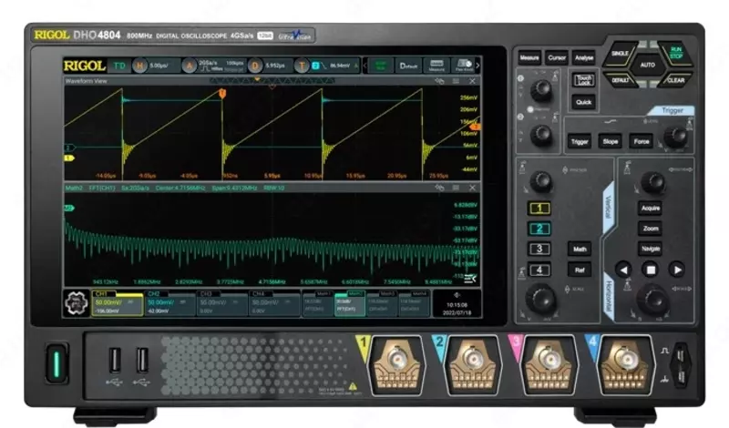Toggle the RUN/STOP key
The width and height of the screenshot is (729, 428).
pos(675,53)
